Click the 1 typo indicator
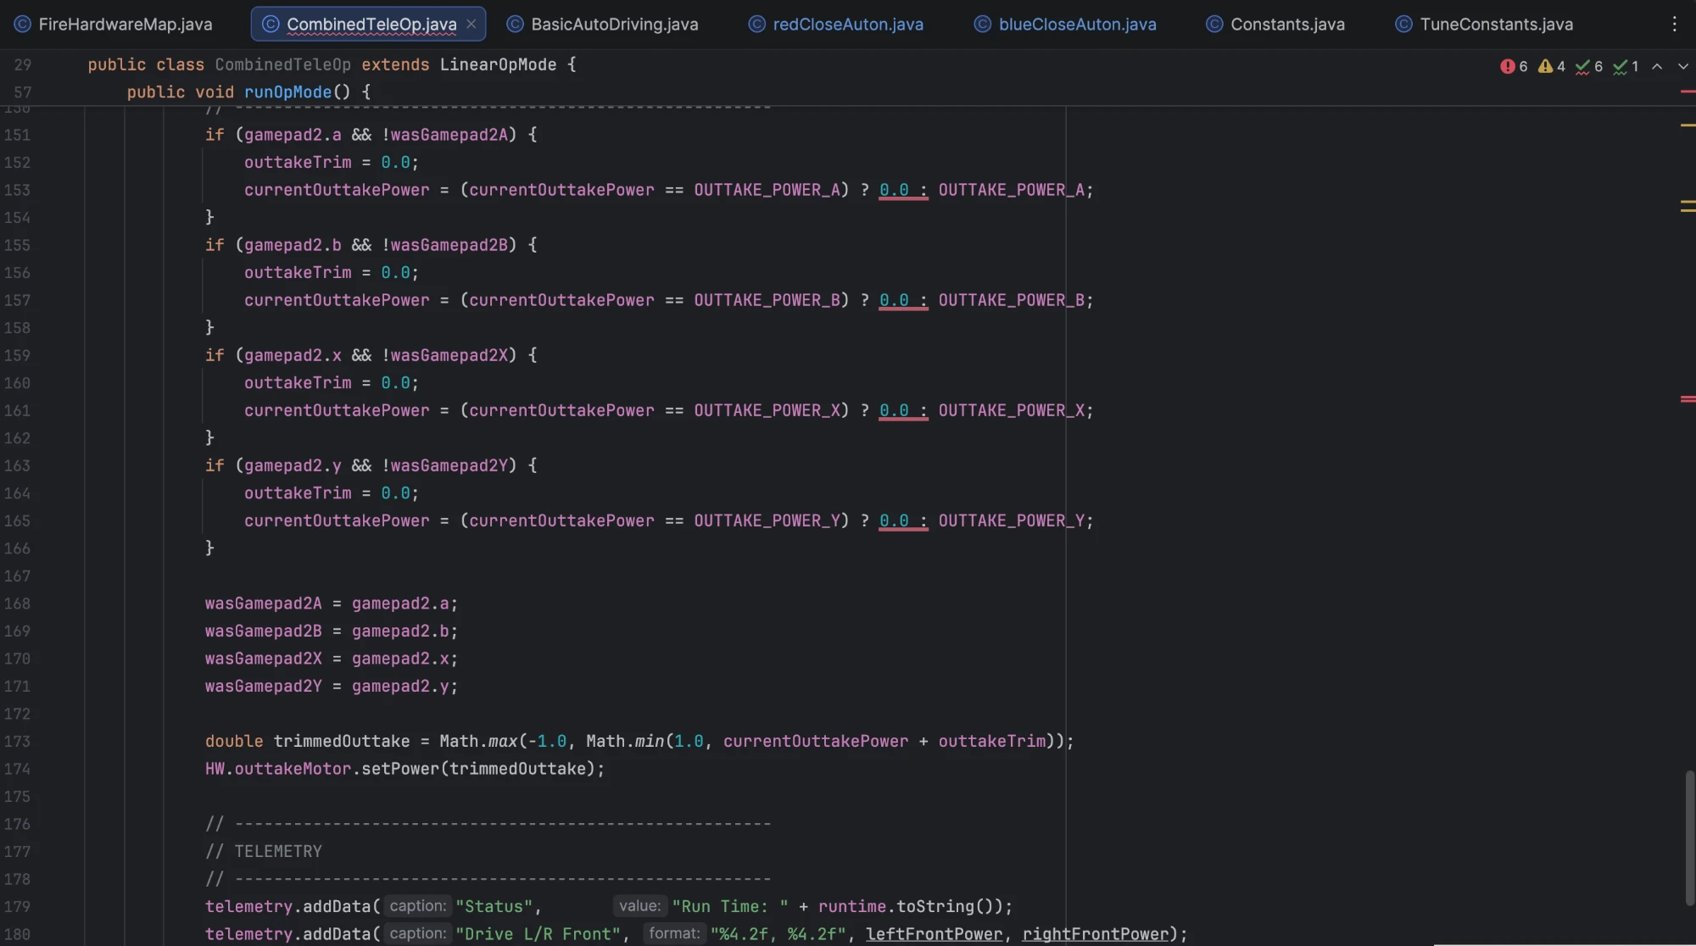Screen dimensions: 1696x946 pyautogui.click(x=1626, y=66)
